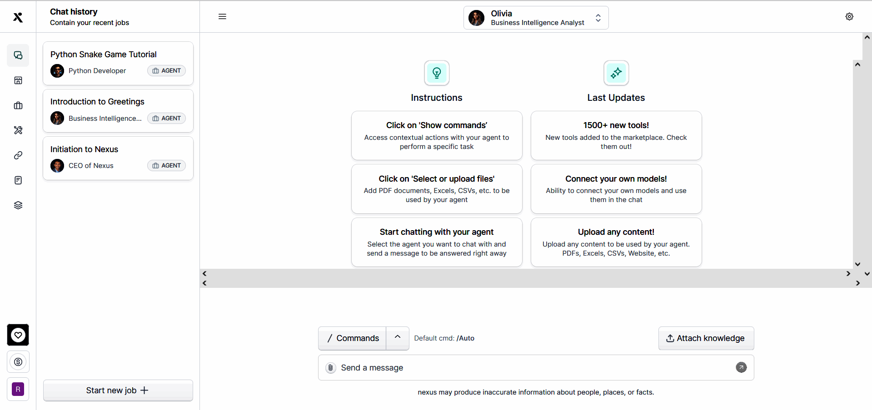The width and height of the screenshot is (872, 410).
Task: Click the briefcase icon in left sidebar
Action: point(18,105)
